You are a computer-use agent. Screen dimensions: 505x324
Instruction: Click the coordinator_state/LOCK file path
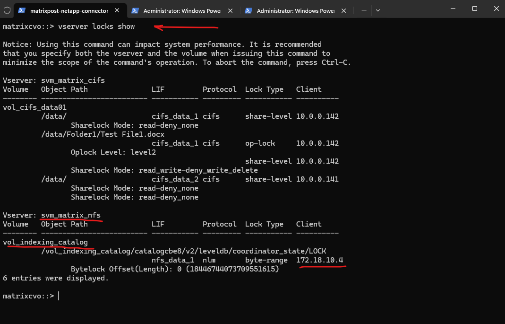[x=184, y=251]
